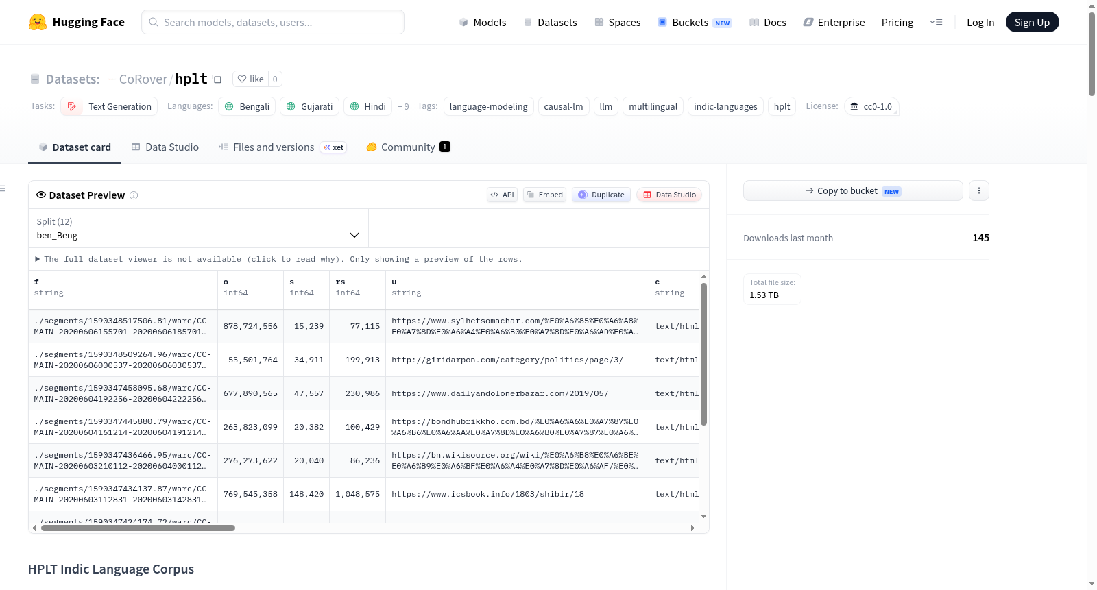Click the CoRover organization link
This screenshot has width=1097, height=590.
pyautogui.click(x=143, y=79)
